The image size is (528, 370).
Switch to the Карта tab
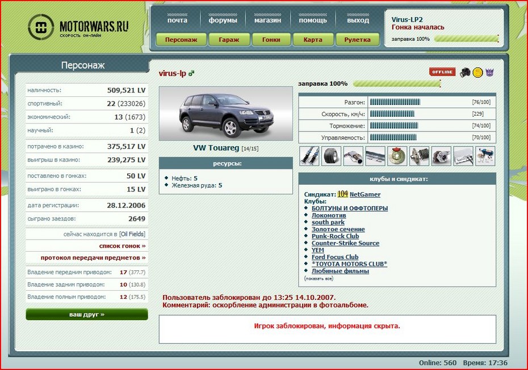[313, 40]
